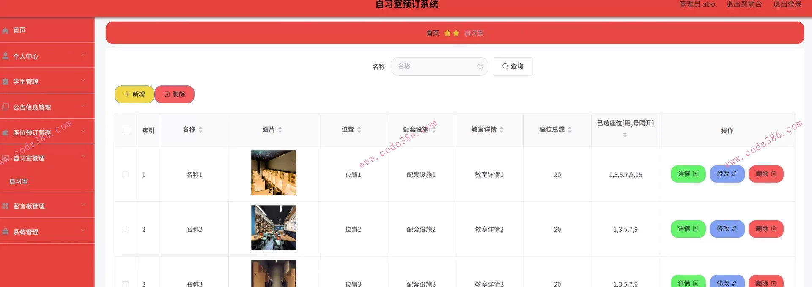Click 详情 for row 名称2

pyautogui.click(x=688, y=229)
